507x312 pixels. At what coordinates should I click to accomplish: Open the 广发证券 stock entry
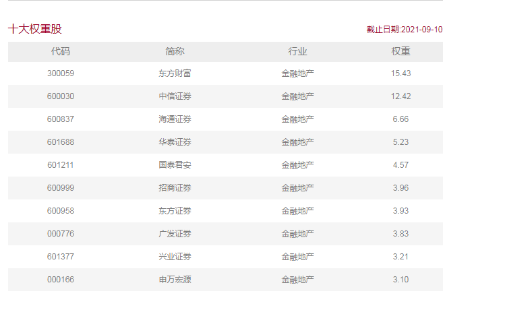click(175, 234)
